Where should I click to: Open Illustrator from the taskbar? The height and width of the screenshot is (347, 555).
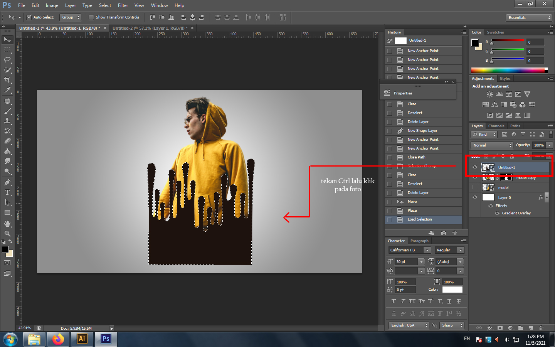(82, 339)
